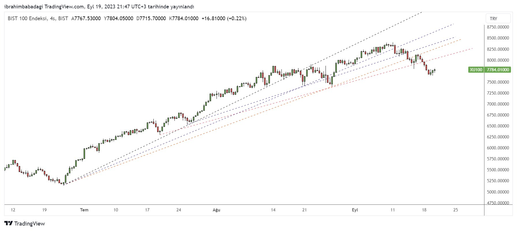Select the Tem month marker on time axis

coord(84,210)
